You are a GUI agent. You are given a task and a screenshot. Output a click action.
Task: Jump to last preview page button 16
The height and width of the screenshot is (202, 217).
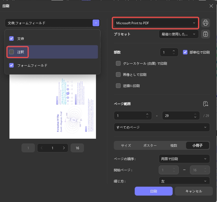tap(77, 148)
